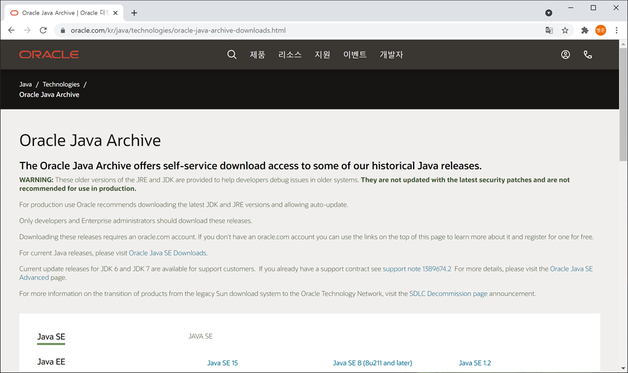Screen dimensions: 628x373
Task: Open the 제품 menu
Action: pos(257,54)
